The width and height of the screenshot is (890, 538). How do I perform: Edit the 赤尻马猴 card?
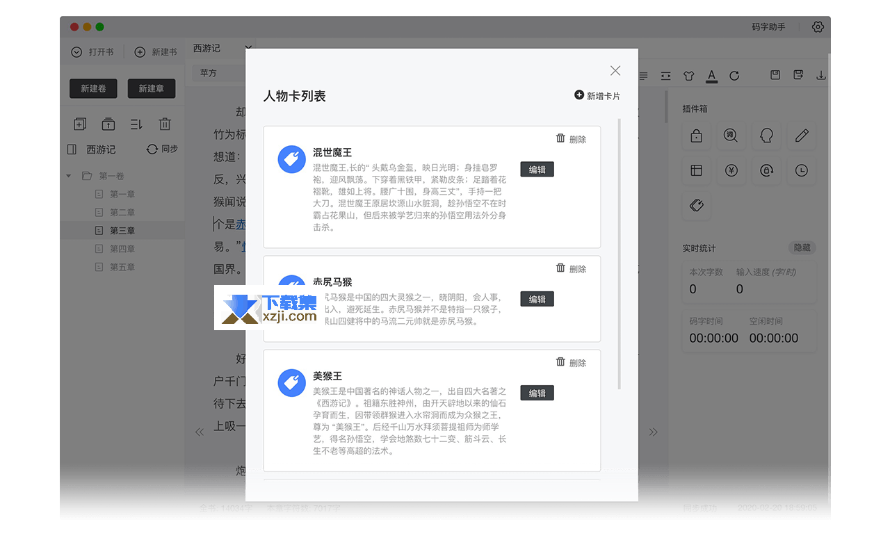pyautogui.click(x=537, y=299)
